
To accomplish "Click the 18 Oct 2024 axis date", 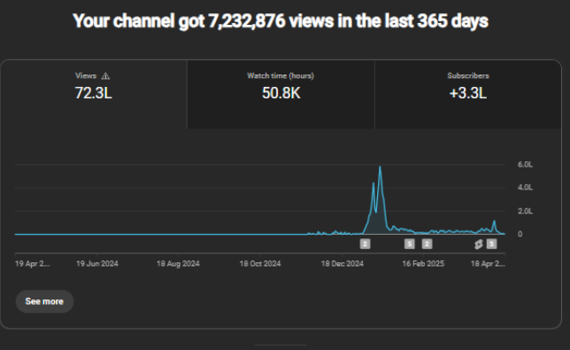I will click(260, 263).
